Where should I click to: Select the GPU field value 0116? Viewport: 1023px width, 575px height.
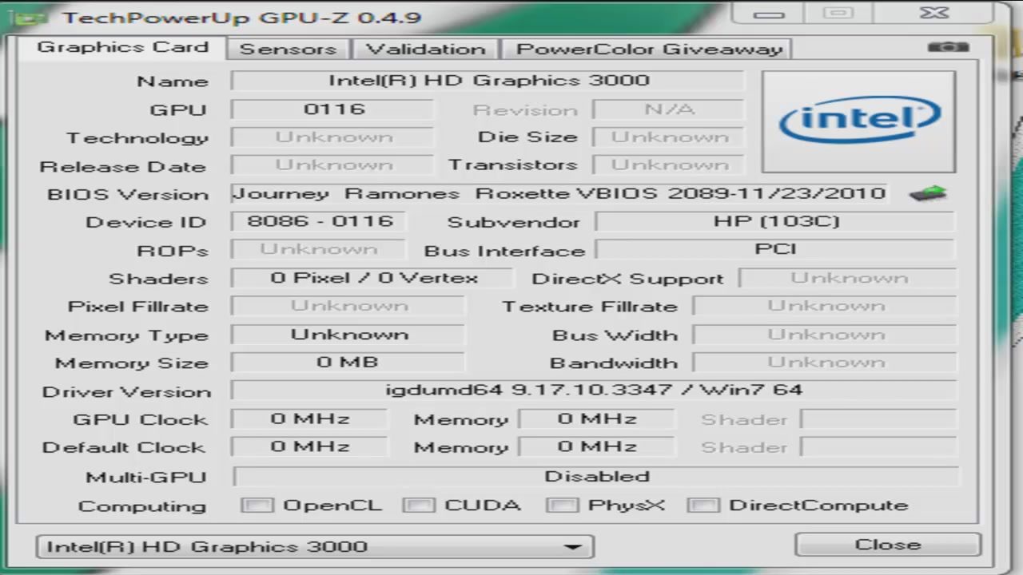coord(333,109)
